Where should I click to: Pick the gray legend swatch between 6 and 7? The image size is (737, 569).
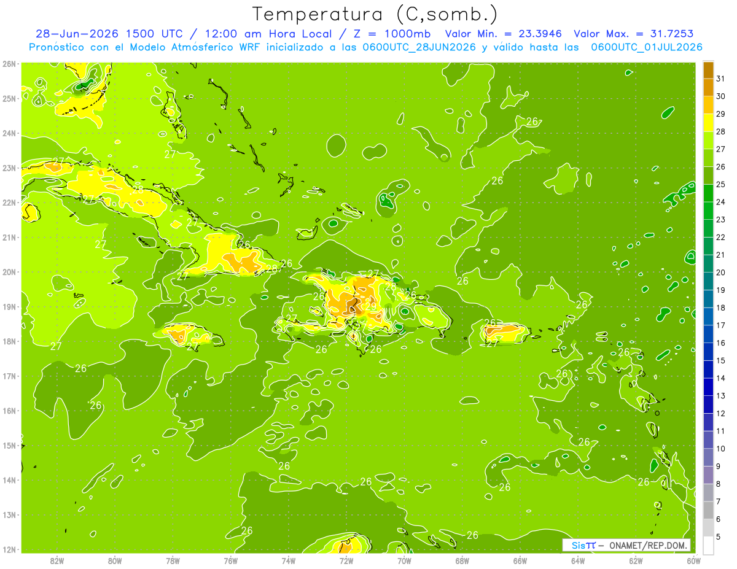click(708, 511)
